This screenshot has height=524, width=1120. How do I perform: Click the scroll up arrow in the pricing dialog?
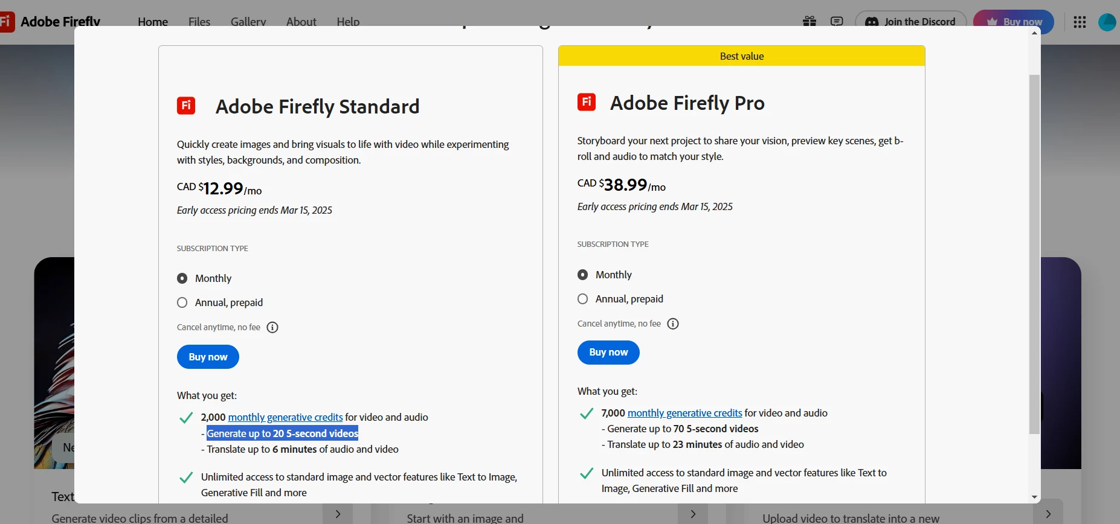tap(1034, 33)
